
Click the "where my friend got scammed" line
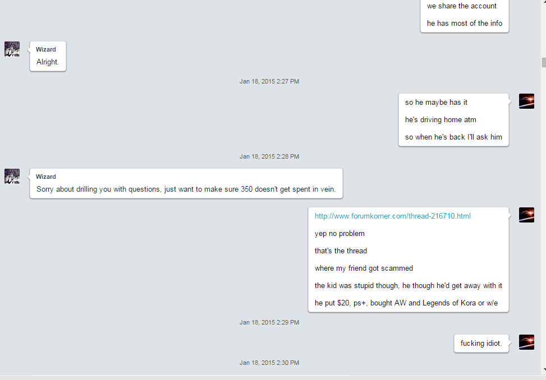(x=364, y=268)
